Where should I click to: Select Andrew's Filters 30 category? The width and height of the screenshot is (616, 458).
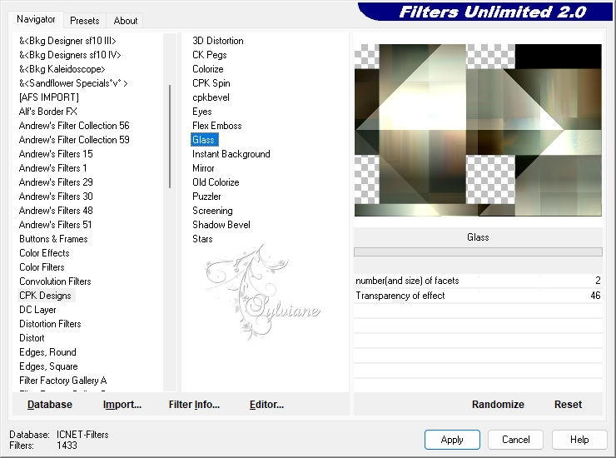pos(56,197)
